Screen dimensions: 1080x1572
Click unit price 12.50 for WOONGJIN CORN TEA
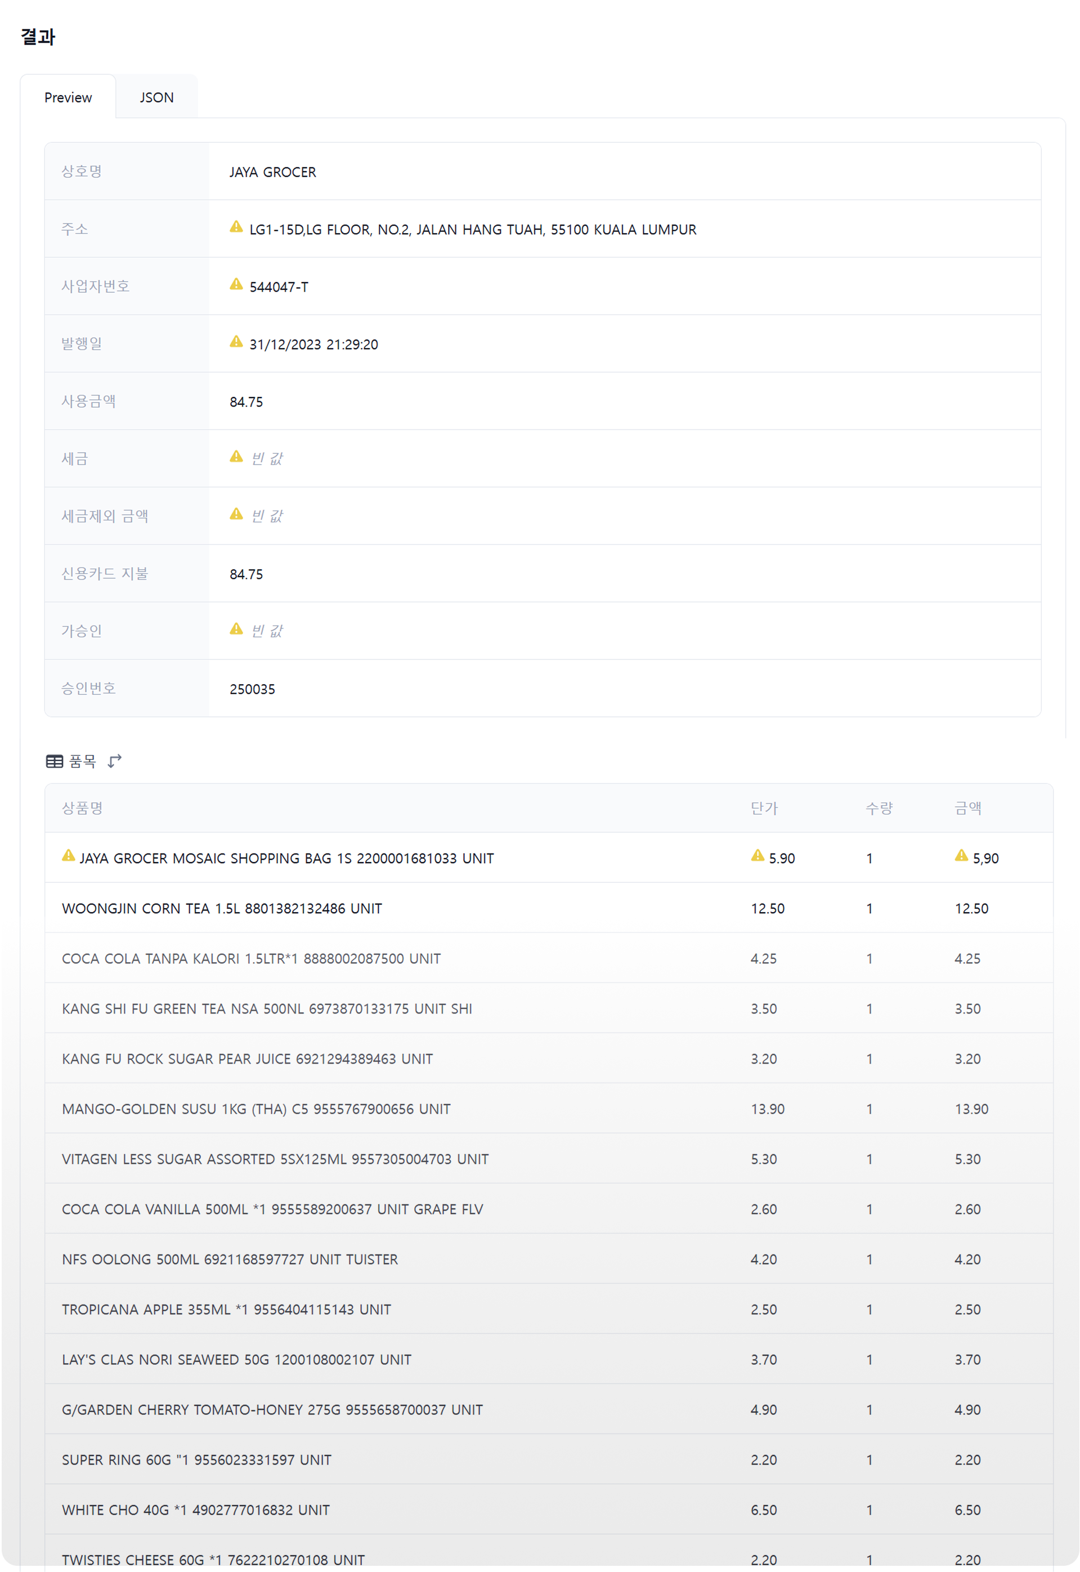pyautogui.click(x=768, y=909)
